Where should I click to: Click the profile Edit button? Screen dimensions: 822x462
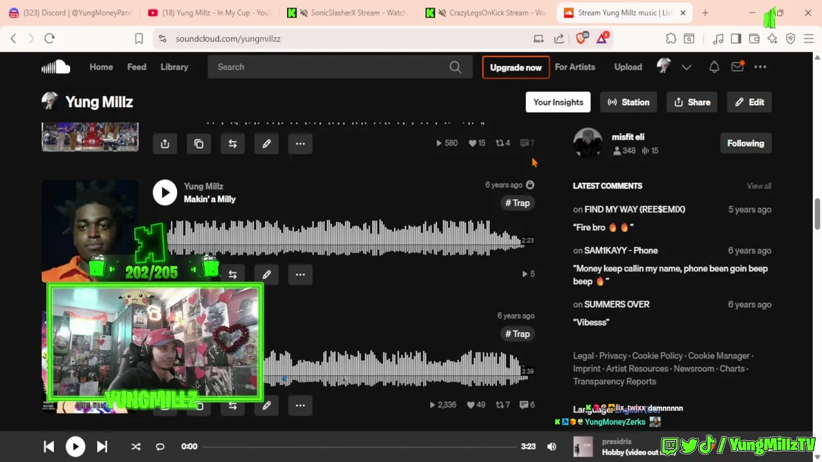[x=749, y=102]
